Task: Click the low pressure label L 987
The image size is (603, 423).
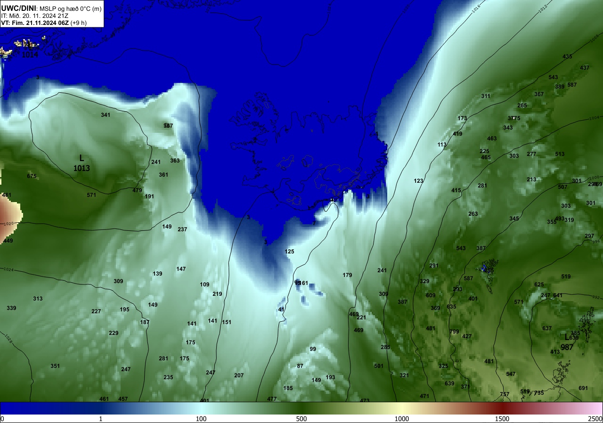Action: (567, 342)
